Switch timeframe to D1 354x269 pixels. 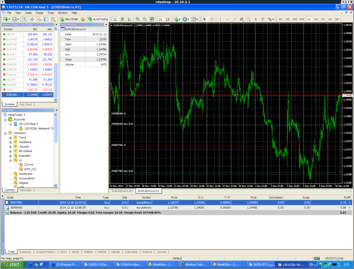coord(323,19)
